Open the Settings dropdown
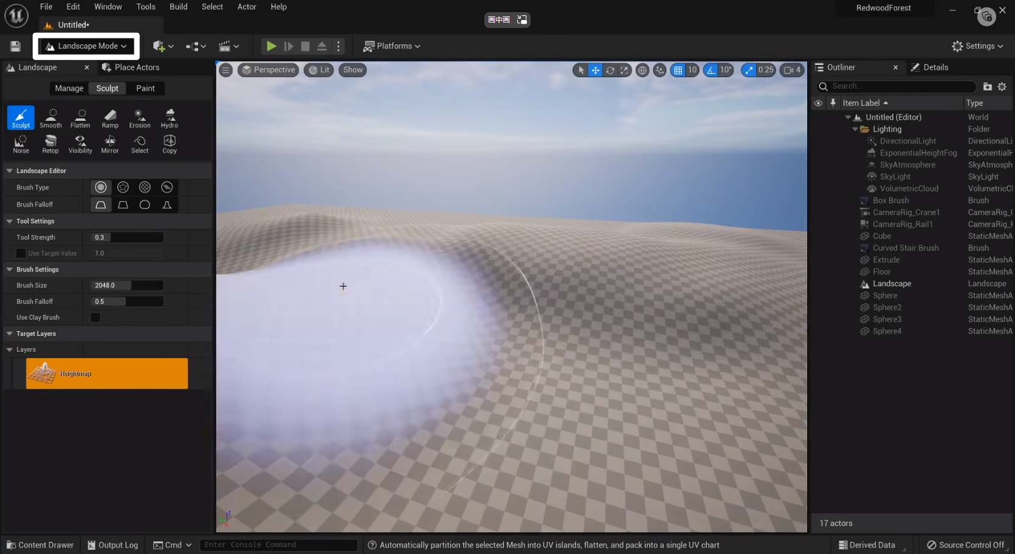Screen dimensions: 1015x554 click(977, 46)
